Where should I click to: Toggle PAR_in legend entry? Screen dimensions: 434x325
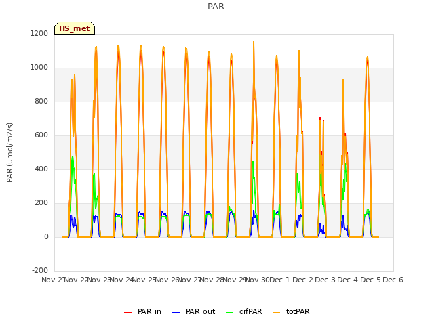142,311
